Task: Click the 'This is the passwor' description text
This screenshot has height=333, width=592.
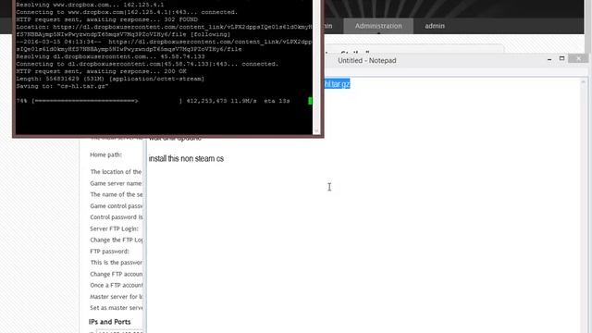Action: click(x=117, y=263)
